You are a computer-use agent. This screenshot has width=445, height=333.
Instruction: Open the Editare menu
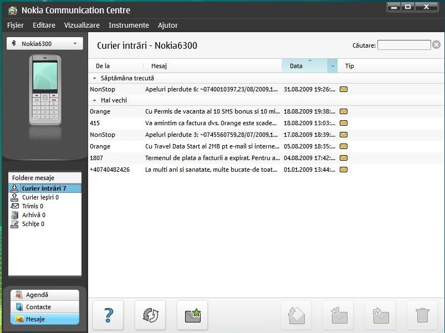[x=44, y=25]
